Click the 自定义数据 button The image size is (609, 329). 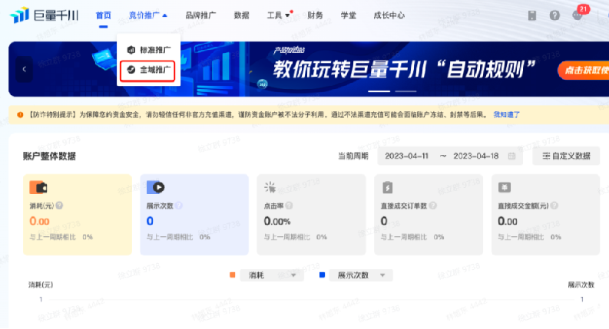[x=566, y=156]
